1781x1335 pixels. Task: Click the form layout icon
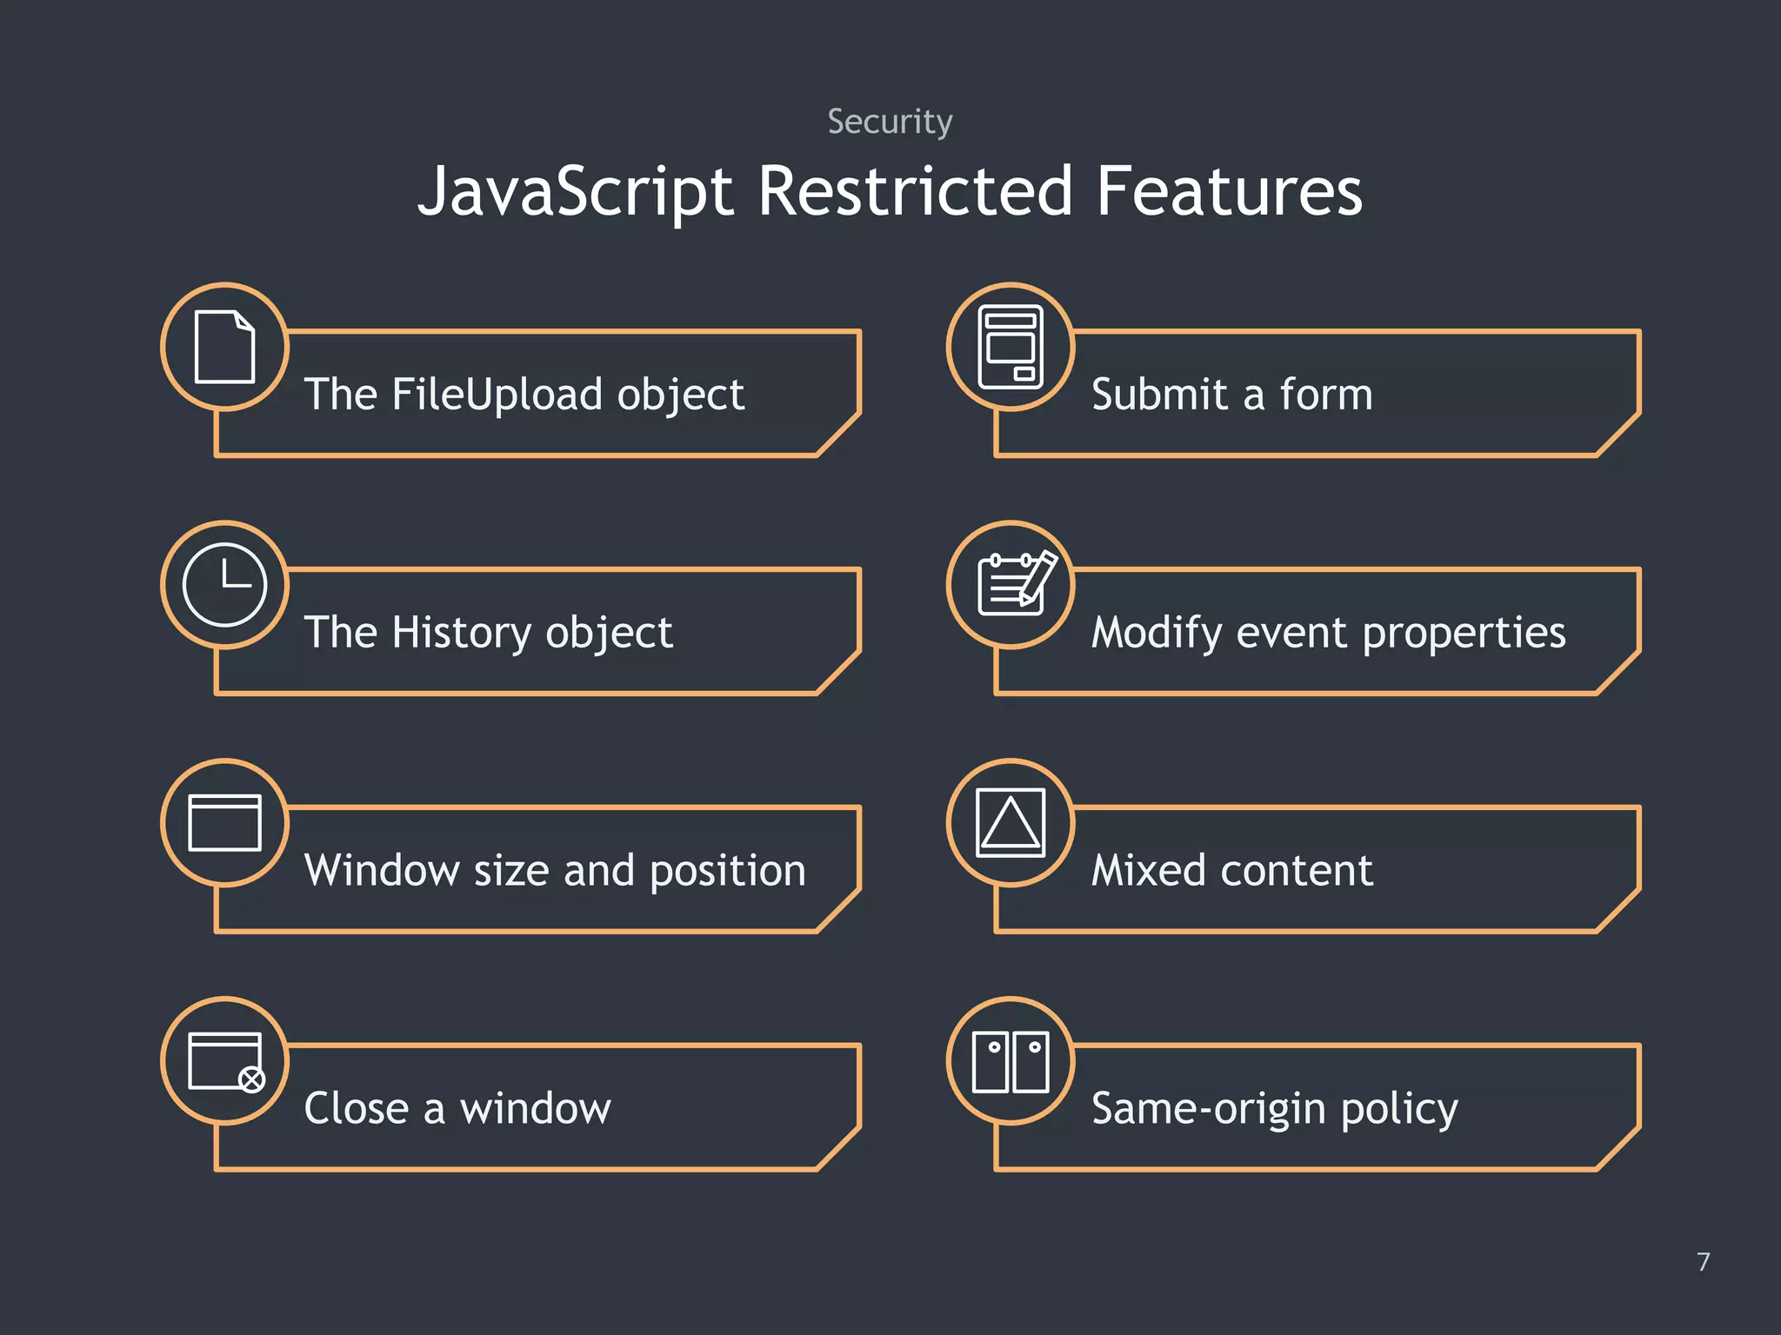[1011, 346]
